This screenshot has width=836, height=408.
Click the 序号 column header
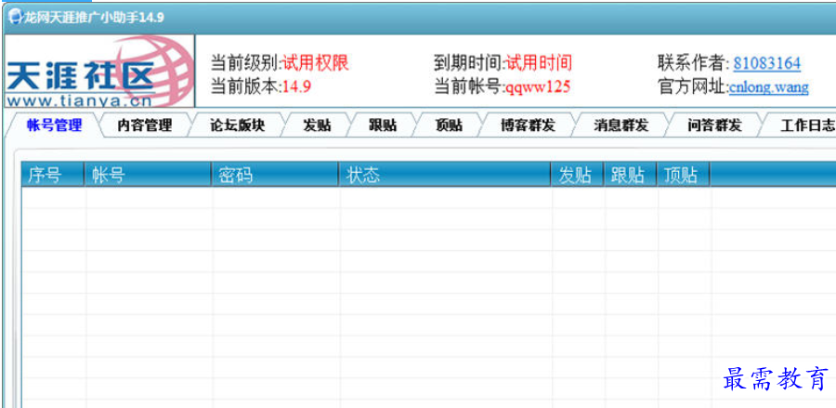(x=53, y=175)
